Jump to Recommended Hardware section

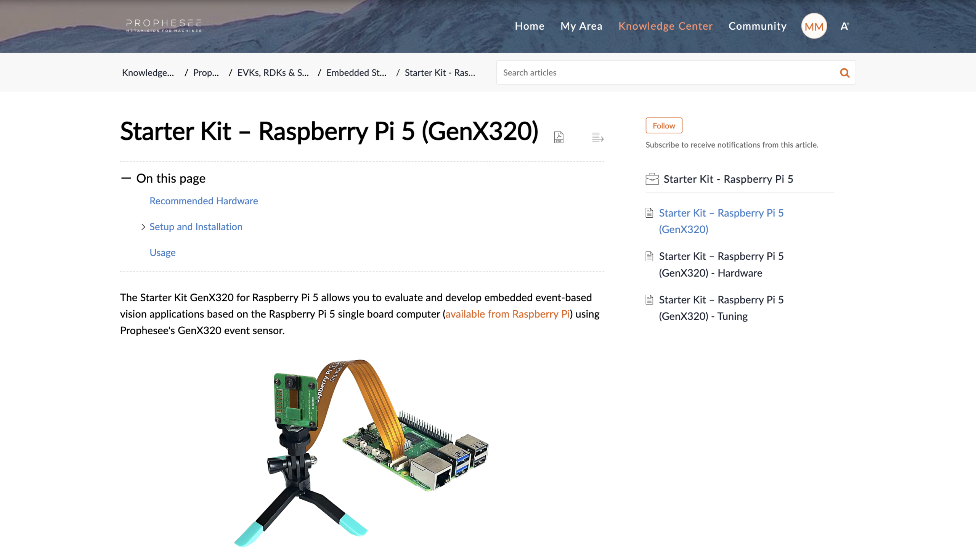[x=204, y=201]
